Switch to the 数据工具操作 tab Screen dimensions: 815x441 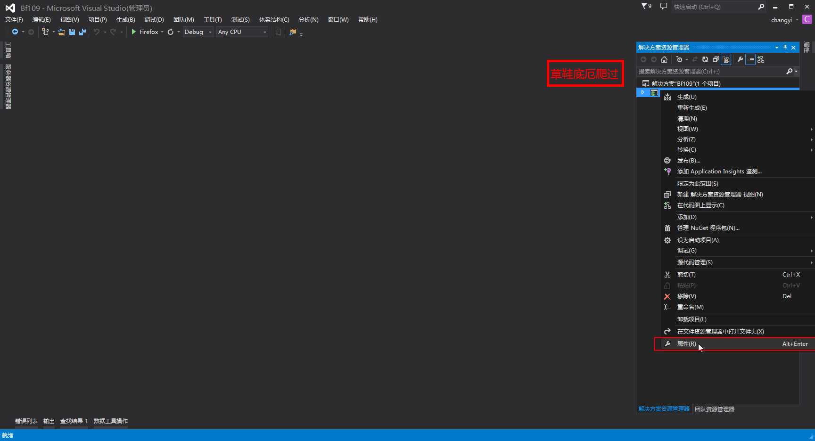point(111,421)
